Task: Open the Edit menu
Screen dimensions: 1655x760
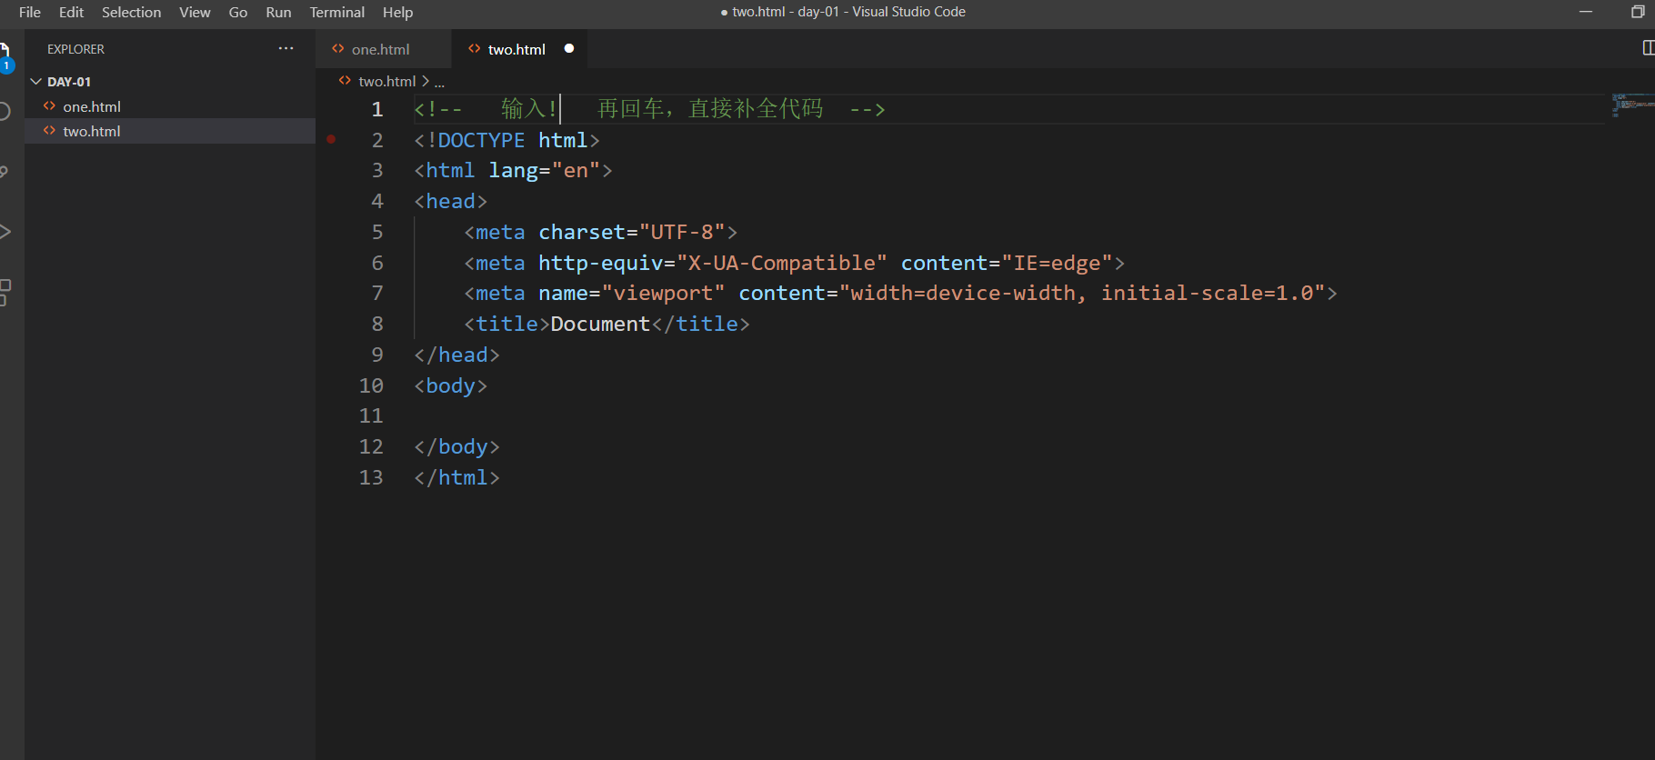Action: tap(71, 12)
